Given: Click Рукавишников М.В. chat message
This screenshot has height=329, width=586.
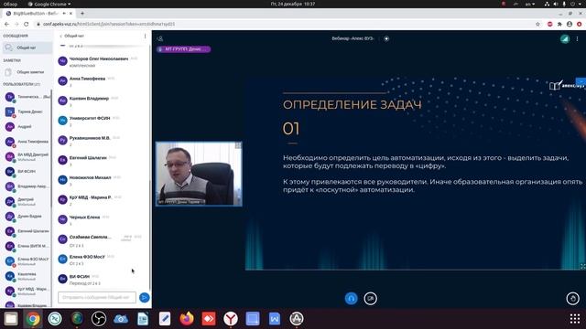Looking at the screenshot, I should [x=100, y=141].
